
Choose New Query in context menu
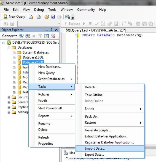coord(52,73)
